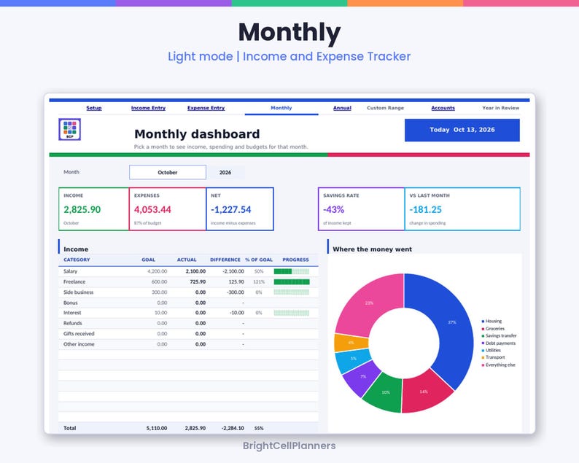Click the Freelance category cell
579x463 pixels.
74,281
